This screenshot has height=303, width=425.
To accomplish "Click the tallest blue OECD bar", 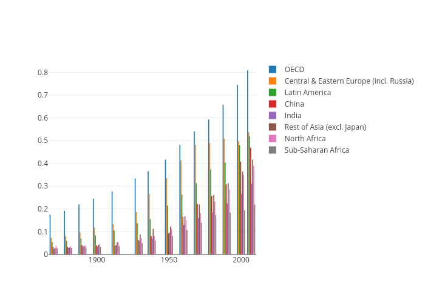I will click(248, 164).
